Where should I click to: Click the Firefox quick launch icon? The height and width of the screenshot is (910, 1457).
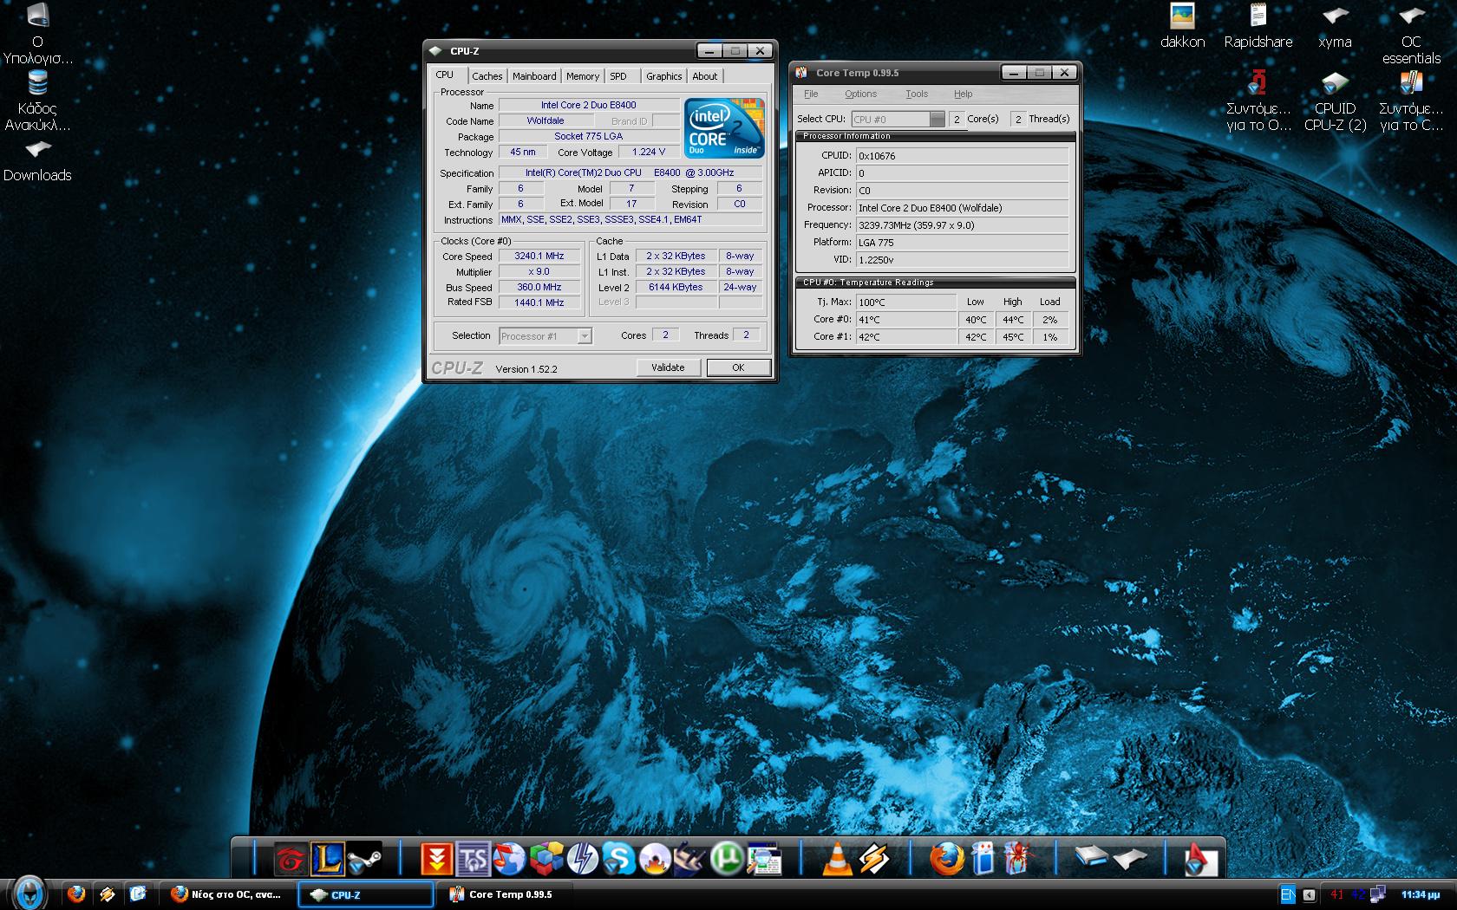coord(76,894)
